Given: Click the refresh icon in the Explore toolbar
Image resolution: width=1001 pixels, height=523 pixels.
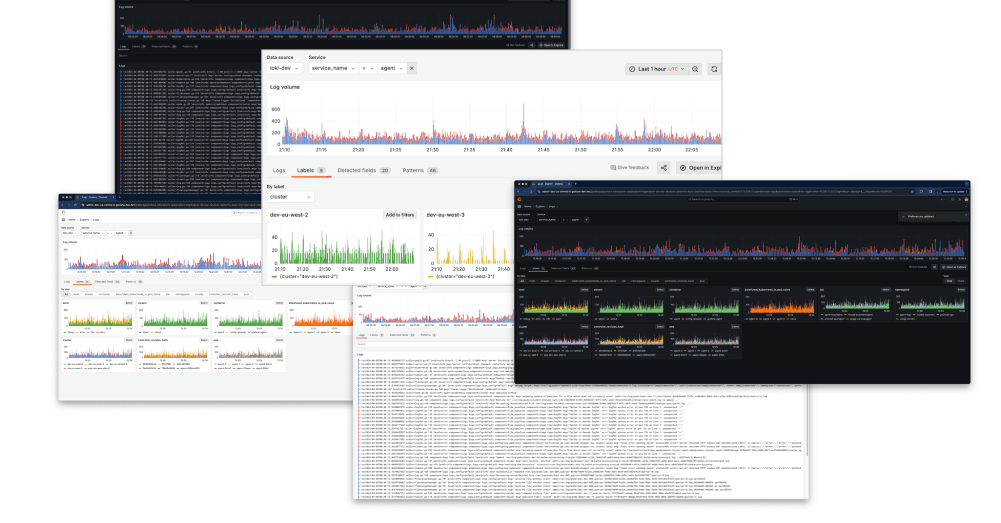Looking at the screenshot, I should [713, 69].
